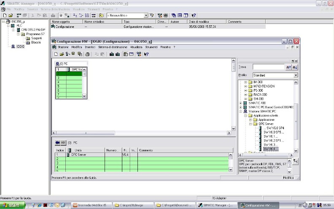Switch to details view in SIMATIC Manager
Screen dimensions: 334x209
93,15
